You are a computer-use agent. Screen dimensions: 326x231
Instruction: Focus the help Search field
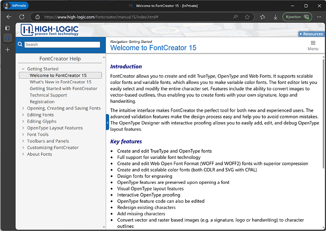(x=62, y=45)
